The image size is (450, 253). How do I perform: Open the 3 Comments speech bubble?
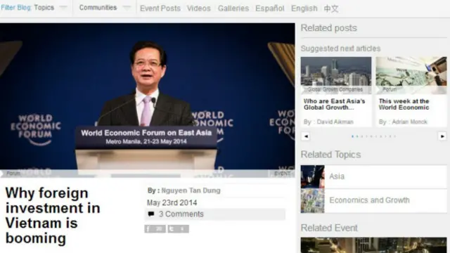pos(151,214)
